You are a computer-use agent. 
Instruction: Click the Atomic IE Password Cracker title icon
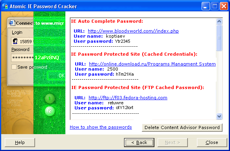[5, 6]
